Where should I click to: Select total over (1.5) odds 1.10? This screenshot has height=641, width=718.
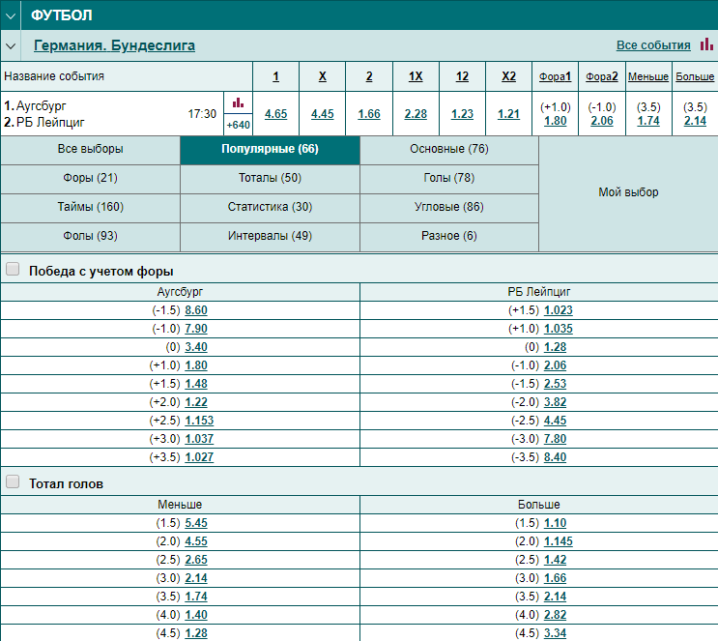click(x=555, y=523)
